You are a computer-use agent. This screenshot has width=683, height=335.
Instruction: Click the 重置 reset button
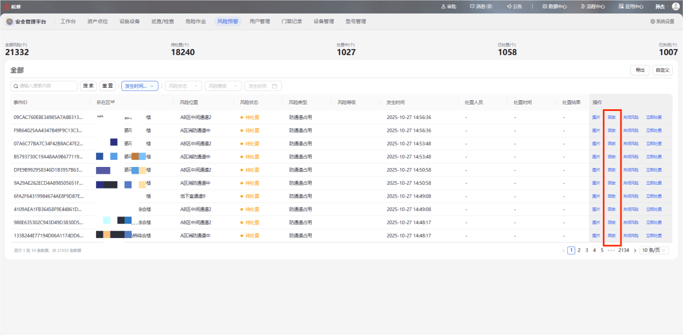[107, 86]
